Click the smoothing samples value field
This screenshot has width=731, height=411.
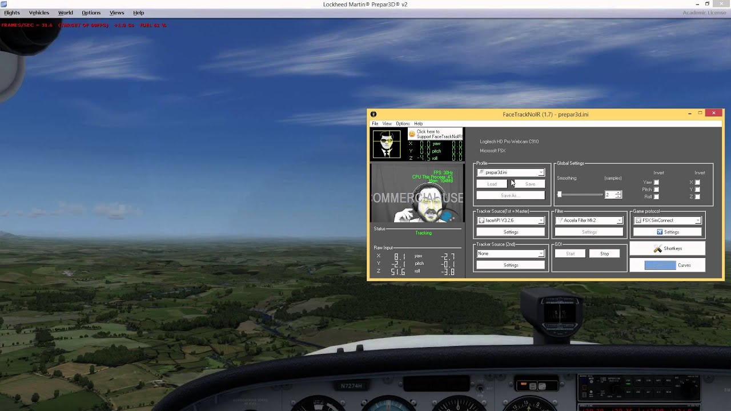coord(609,195)
